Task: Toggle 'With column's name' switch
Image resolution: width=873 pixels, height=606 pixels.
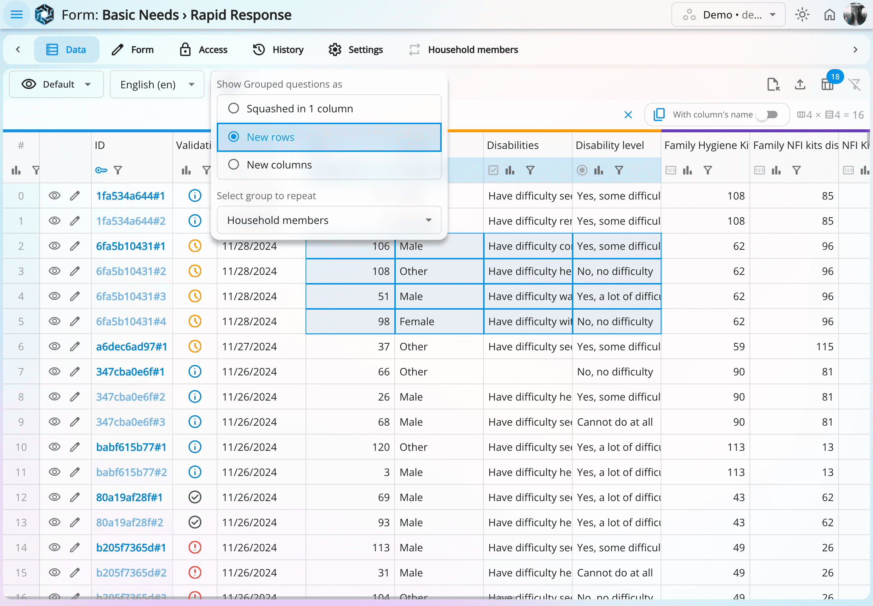Action: click(x=767, y=115)
